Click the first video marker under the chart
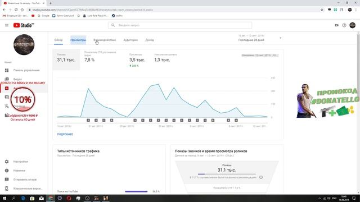Image resolution: width=360 pixels, height=202 pixels. coord(88,120)
